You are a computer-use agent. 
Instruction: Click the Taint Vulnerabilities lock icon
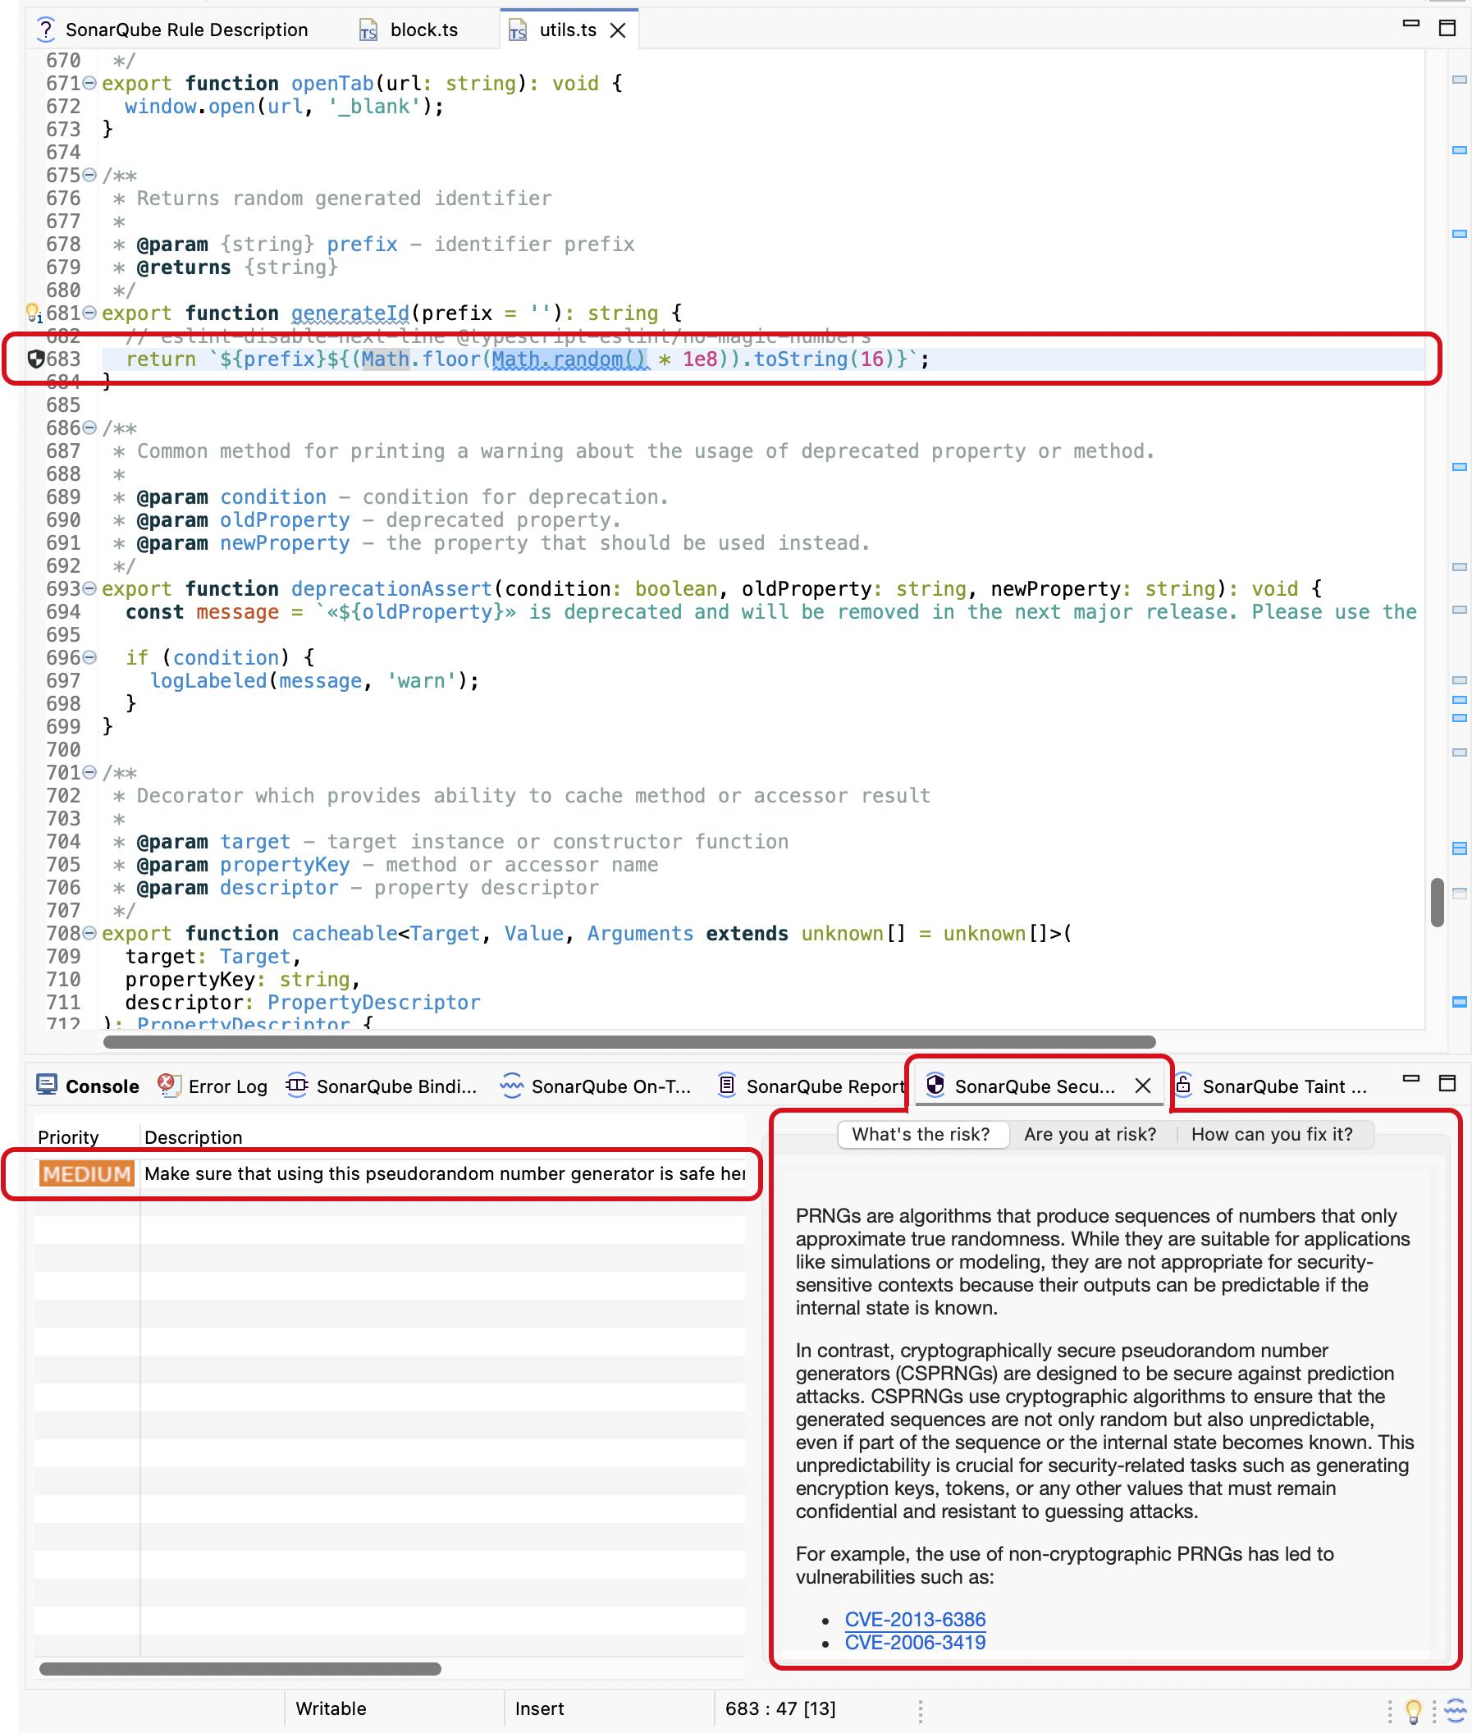point(1183,1085)
